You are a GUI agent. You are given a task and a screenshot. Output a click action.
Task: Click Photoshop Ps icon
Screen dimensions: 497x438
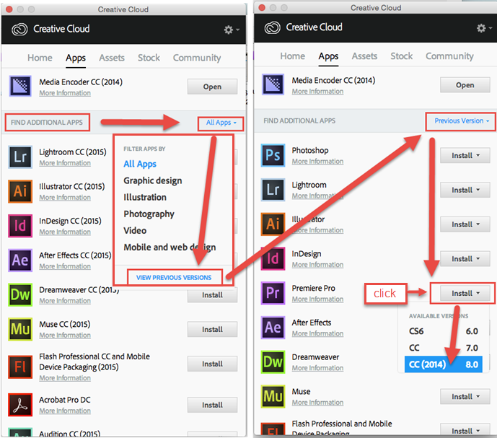pyautogui.click(x=273, y=155)
